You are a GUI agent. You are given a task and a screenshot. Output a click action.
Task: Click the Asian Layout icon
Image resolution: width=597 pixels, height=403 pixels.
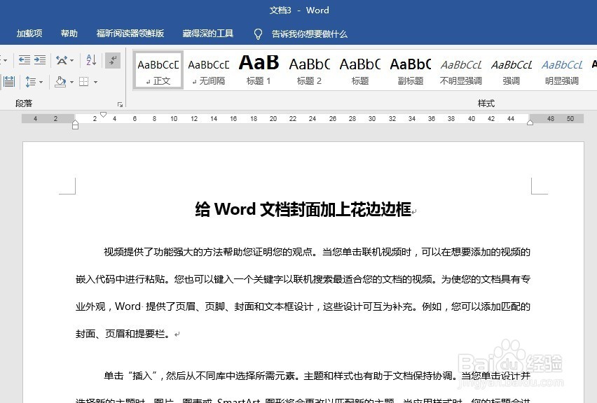click(x=62, y=60)
